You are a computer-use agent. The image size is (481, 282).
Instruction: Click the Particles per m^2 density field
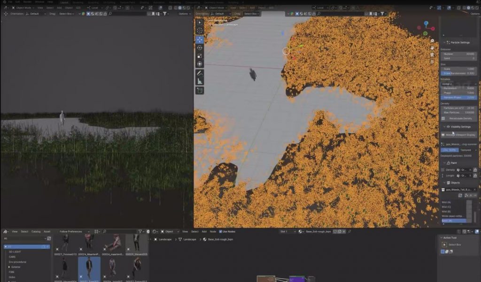pyautogui.click(x=459, y=108)
